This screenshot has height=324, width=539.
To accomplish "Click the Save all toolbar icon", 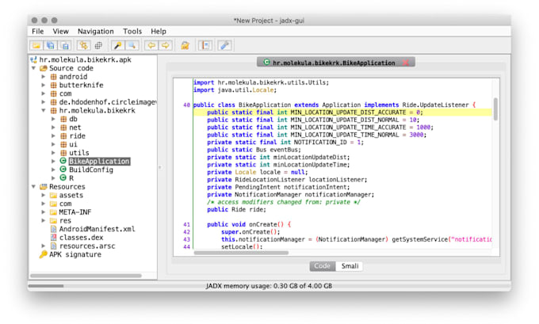I will [x=51, y=45].
